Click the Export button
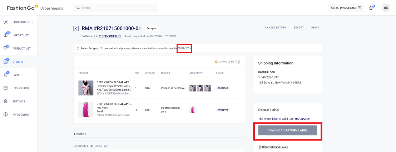 298,27
